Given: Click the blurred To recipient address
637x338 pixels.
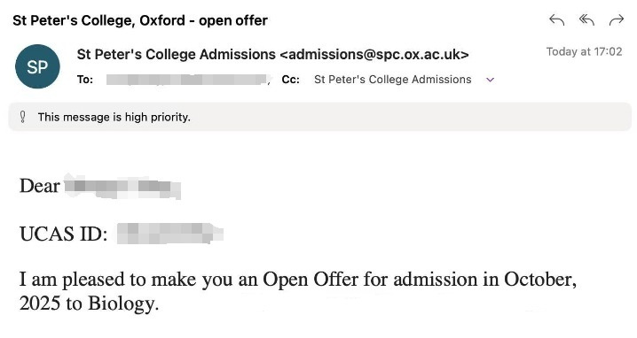Looking at the screenshot, I should click(186, 80).
